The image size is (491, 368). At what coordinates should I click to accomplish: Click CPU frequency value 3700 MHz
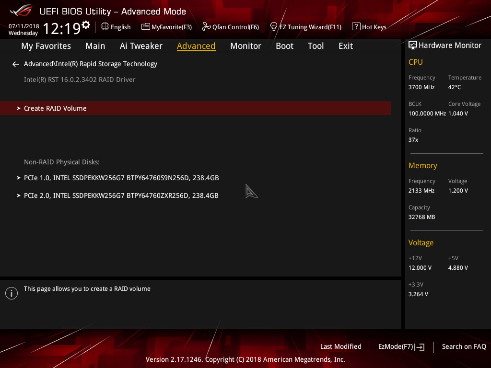[x=421, y=87]
